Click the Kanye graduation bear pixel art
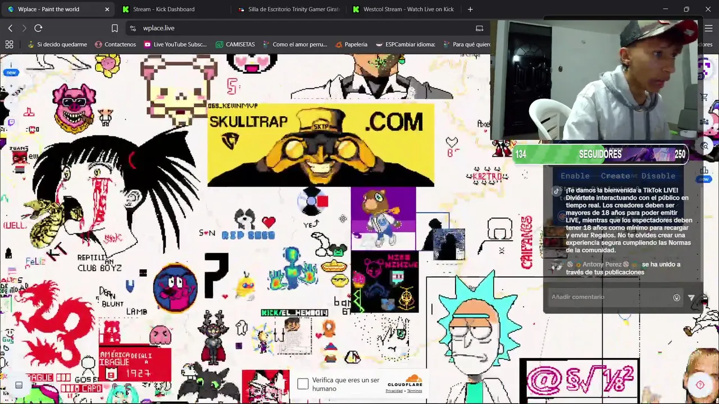 point(383,218)
